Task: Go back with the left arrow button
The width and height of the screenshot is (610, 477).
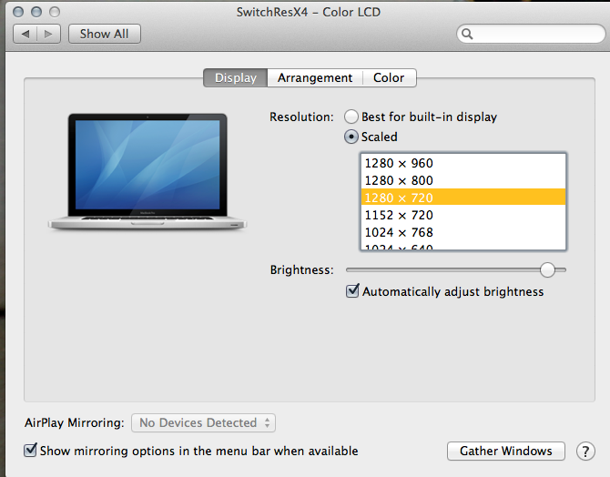Action: point(25,34)
